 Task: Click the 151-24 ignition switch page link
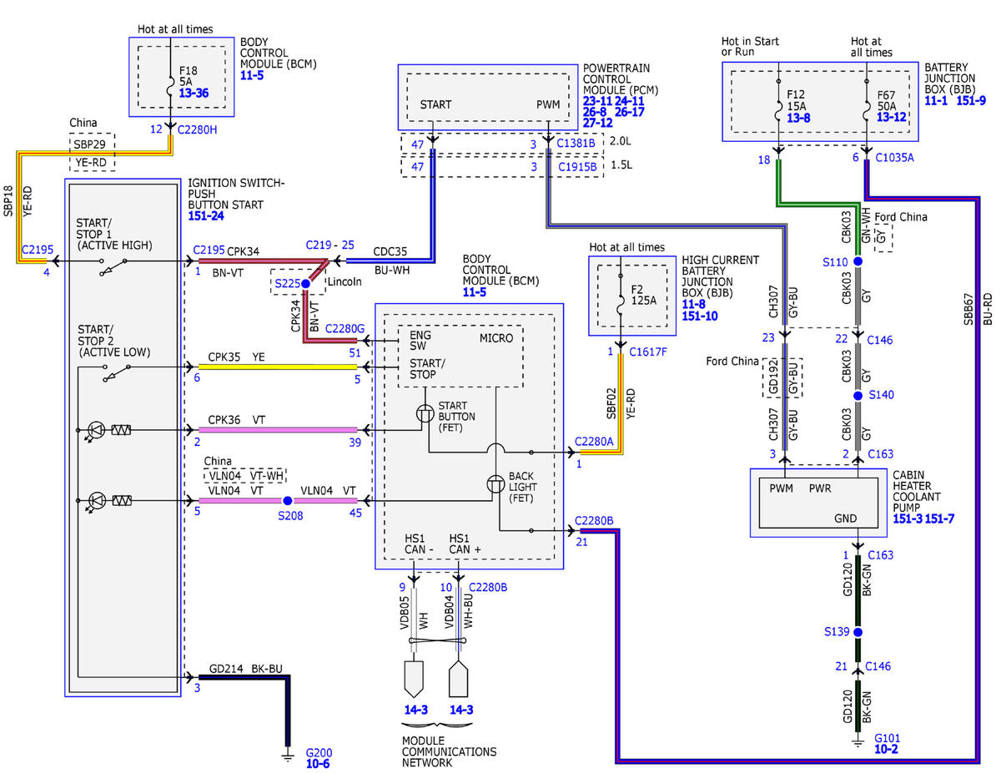pyautogui.click(x=205, y=215)
